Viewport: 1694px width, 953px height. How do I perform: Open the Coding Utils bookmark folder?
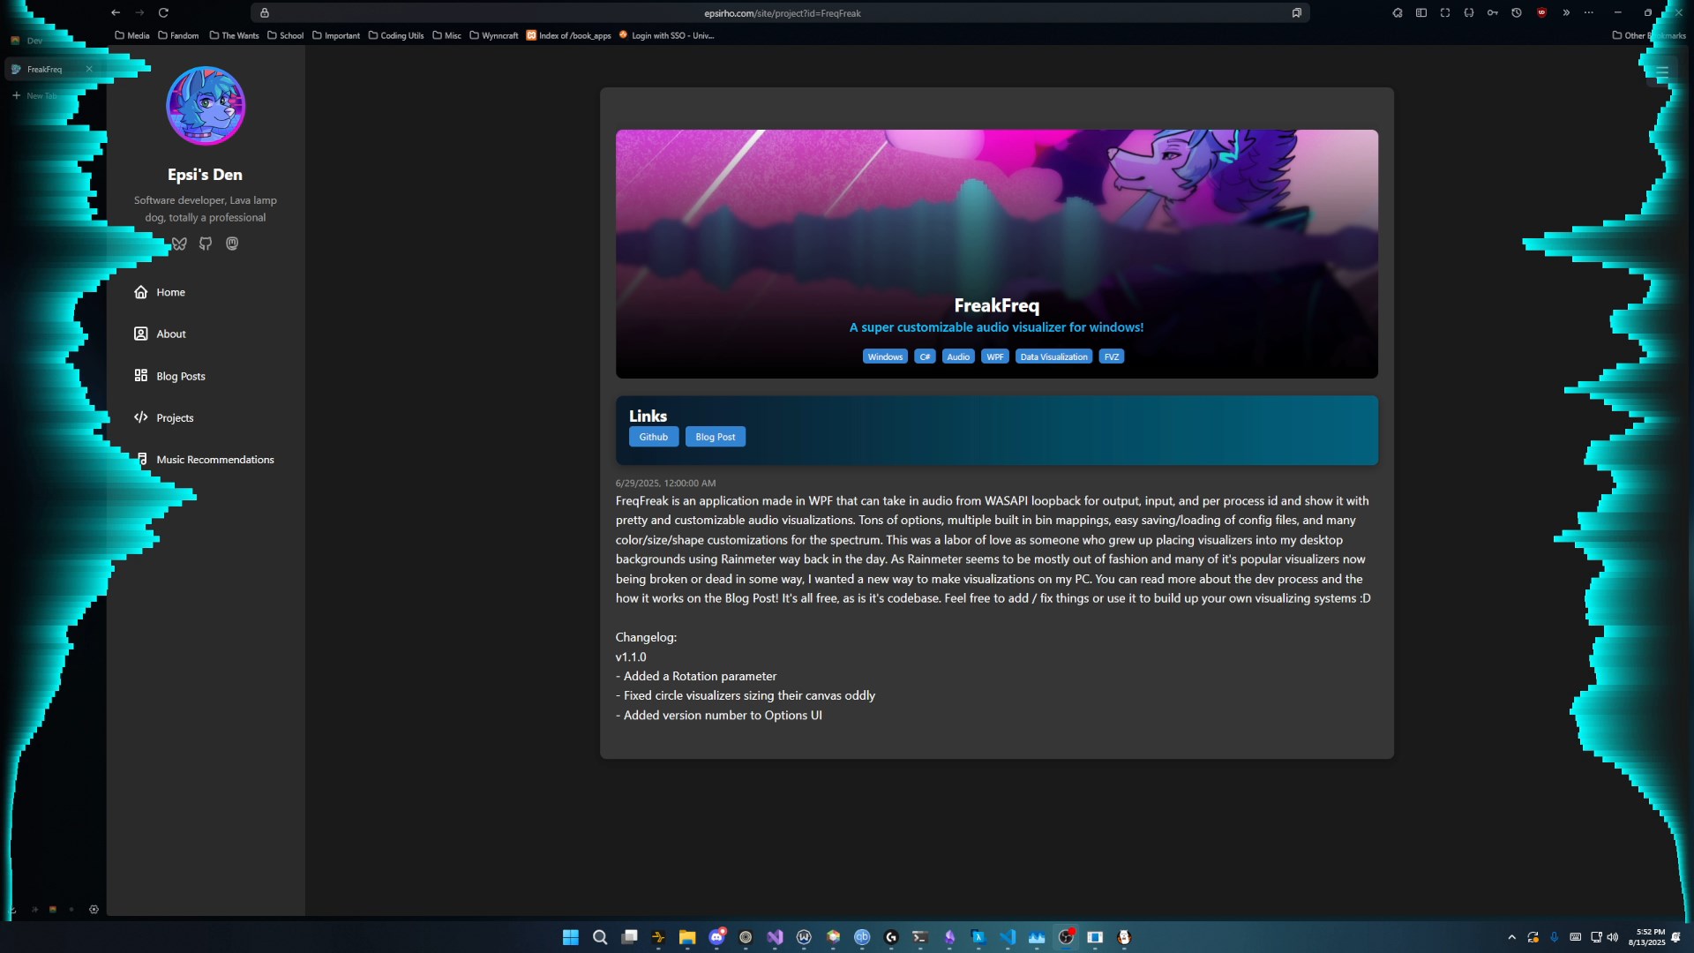pyautogui.click(x=396, y=35)
